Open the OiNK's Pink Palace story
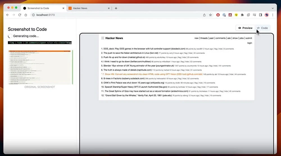Screen dimensions: 281x156 134,83
